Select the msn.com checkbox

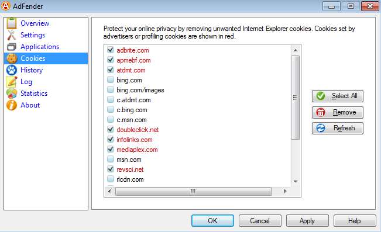[111, 160]
